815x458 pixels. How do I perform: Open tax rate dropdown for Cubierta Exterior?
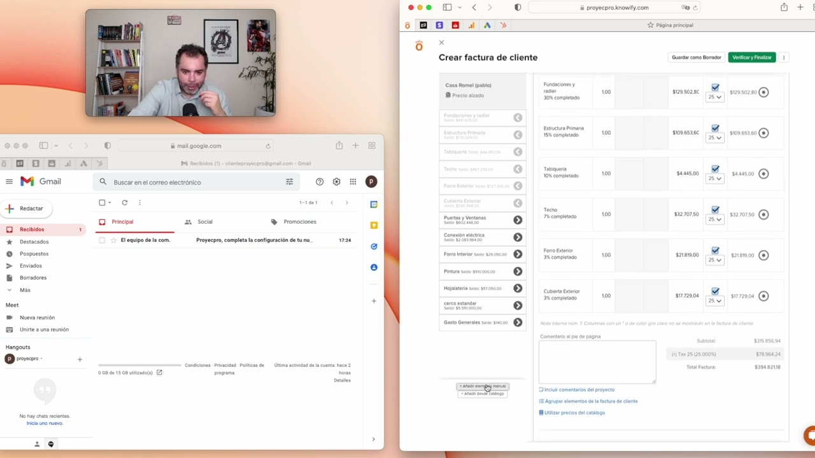[x=715, y=301]
